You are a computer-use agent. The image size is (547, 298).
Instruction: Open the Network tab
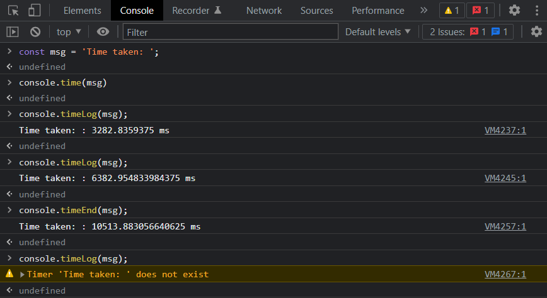coord(264,11)
